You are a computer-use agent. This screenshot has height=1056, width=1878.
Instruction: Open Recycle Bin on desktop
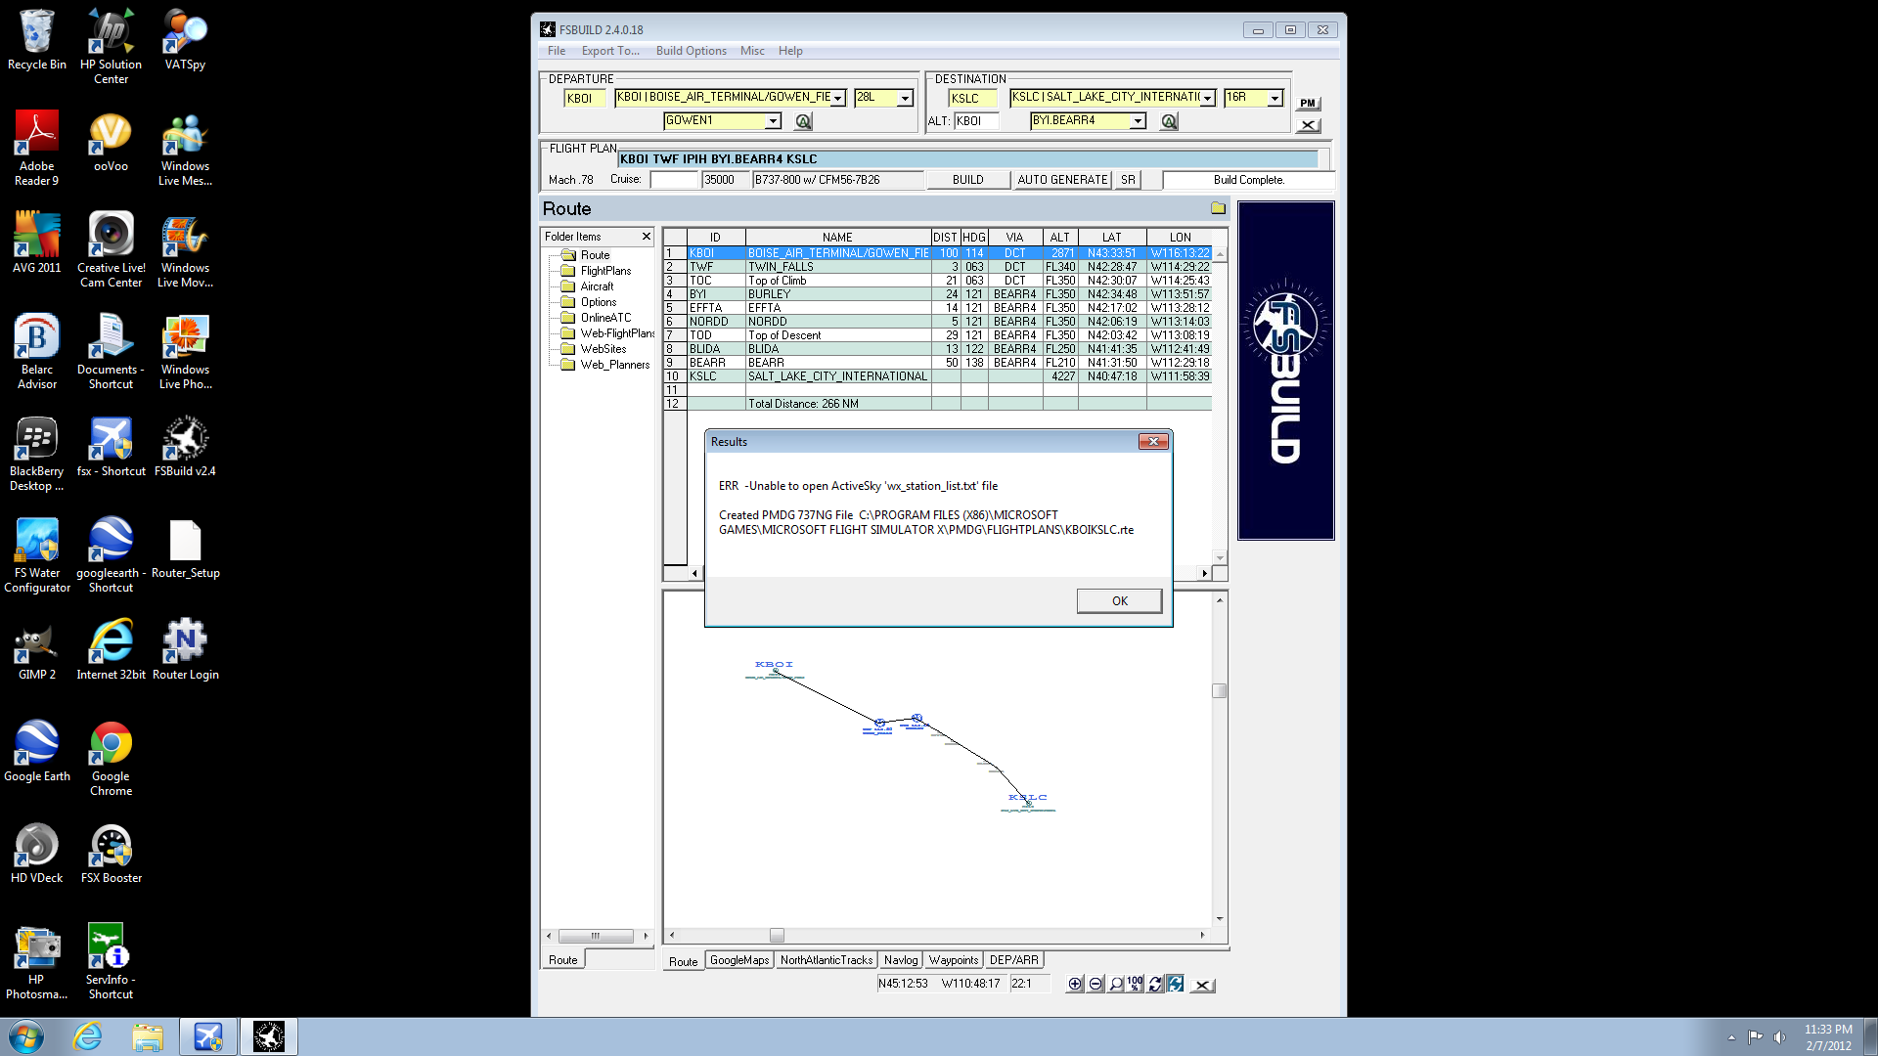click(37, 41)
